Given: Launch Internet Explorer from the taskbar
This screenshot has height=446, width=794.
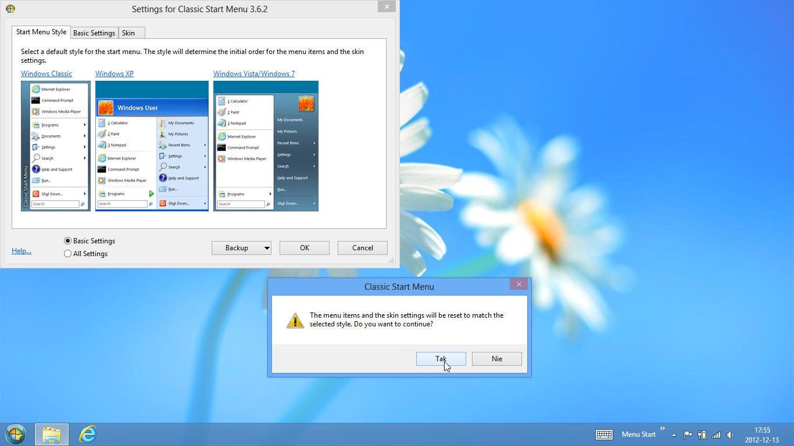Looking at the screenshot, I should [88, 434].
